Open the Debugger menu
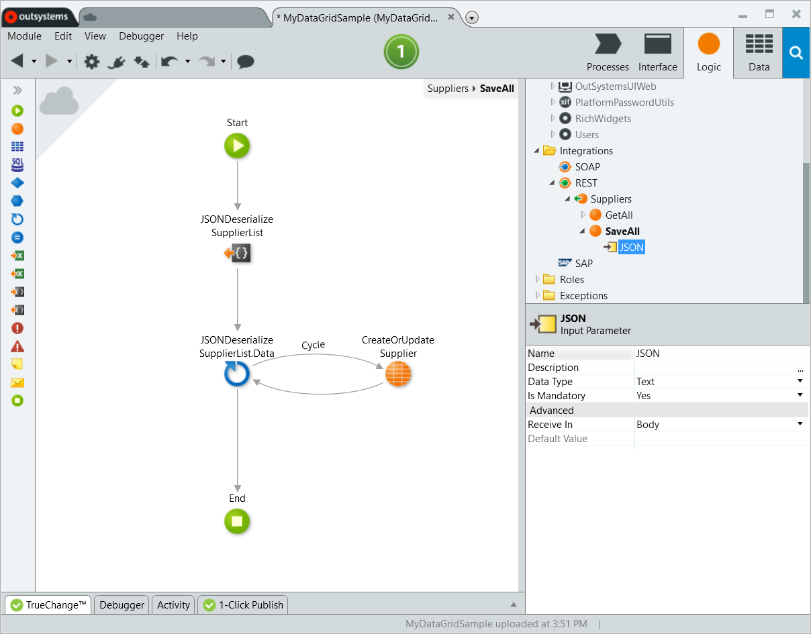Screen dimensions: 811x634 (x=142, y=36)
